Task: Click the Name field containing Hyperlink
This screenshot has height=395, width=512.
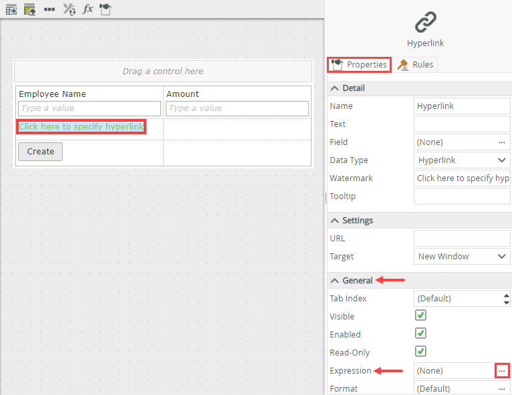Action: pyautogui.click(x=462, y=106)
